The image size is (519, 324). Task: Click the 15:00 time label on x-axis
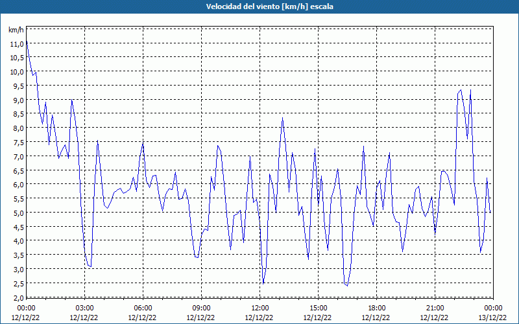[318, 308]
